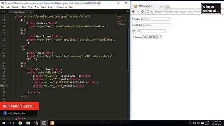The image size is (224, 126).
Task: Open a new browser tab
Action: coord(168,6)
